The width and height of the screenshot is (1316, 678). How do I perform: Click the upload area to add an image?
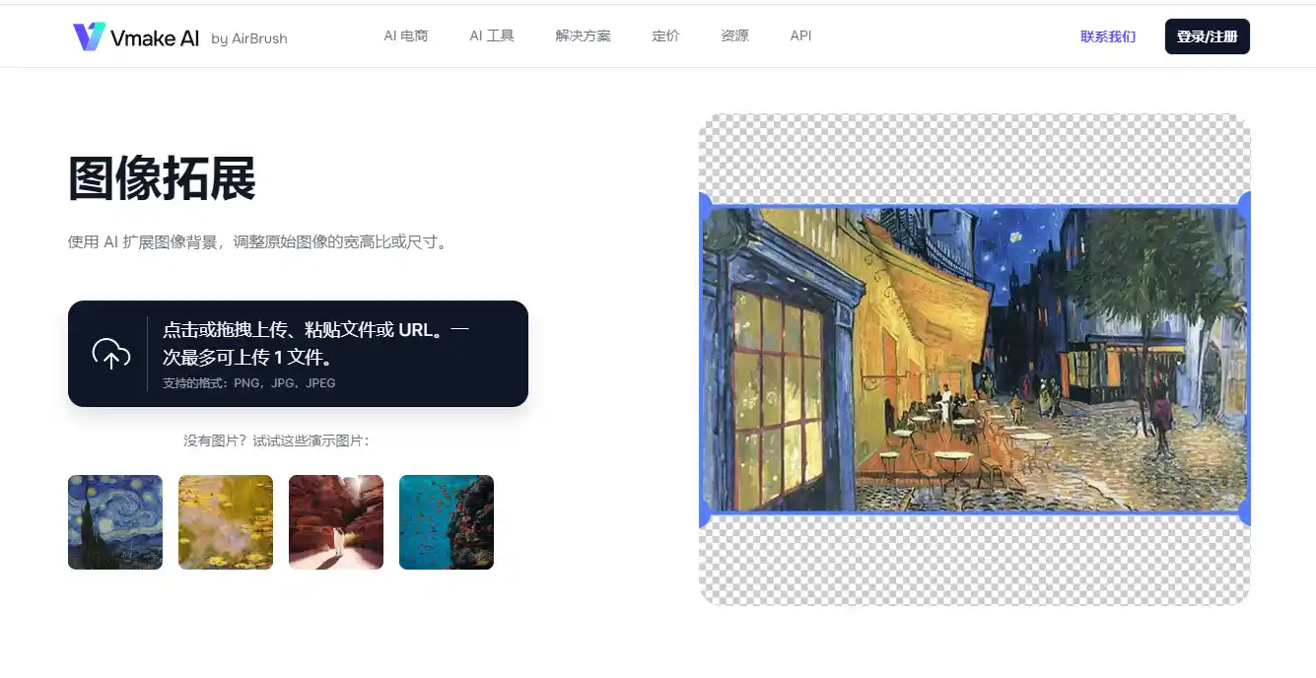(x=298, y=354)
